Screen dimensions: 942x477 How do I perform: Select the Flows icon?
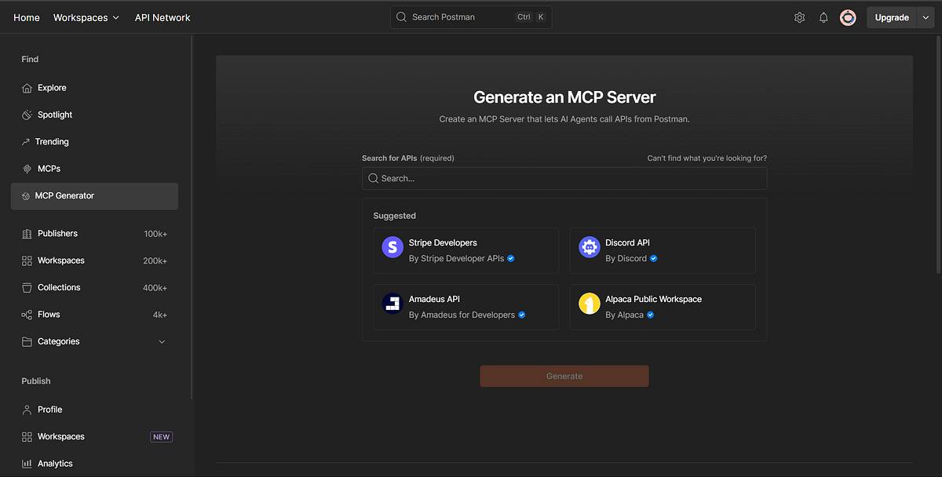26,314
